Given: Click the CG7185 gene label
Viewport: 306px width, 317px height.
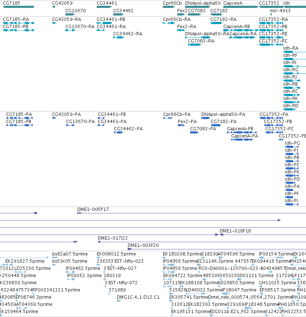Looking at the screenshot, I should tap(12, 3).
